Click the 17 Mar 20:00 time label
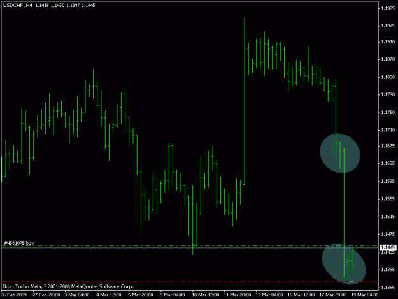The height and width of the screenshot is (299, 398). tap(333, 295)
